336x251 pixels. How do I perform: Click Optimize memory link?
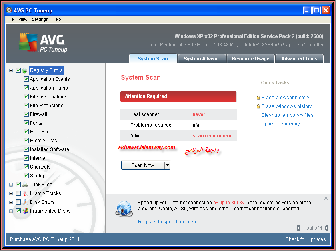[x=280, y=124]
